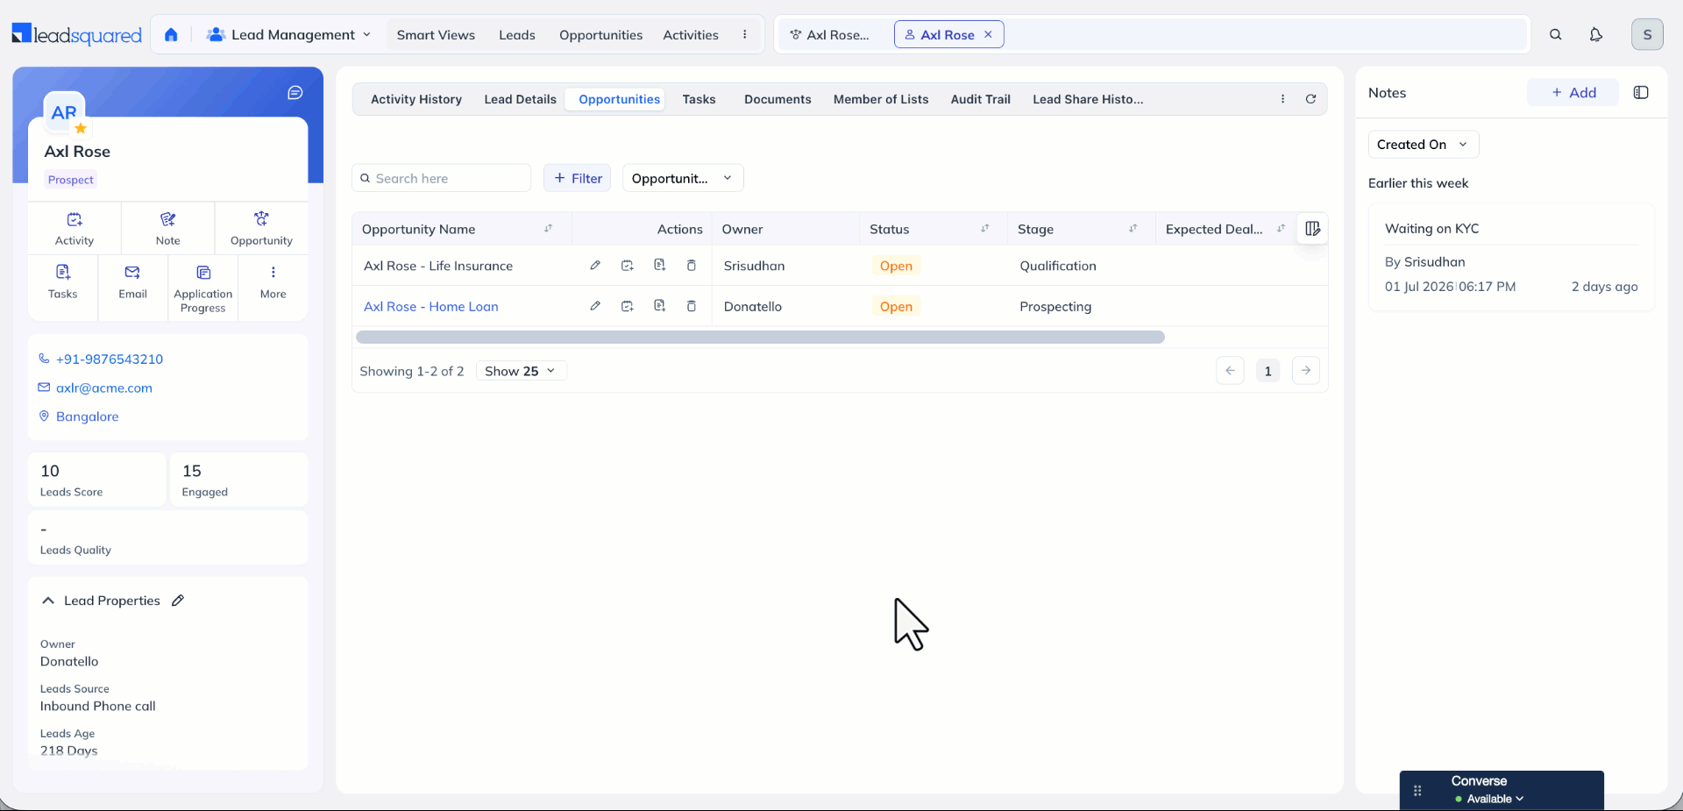The width and height of the screenshot is (1683, 811).
Task: Open More quick actions on lead card
Action: click(x=273, y=281)
